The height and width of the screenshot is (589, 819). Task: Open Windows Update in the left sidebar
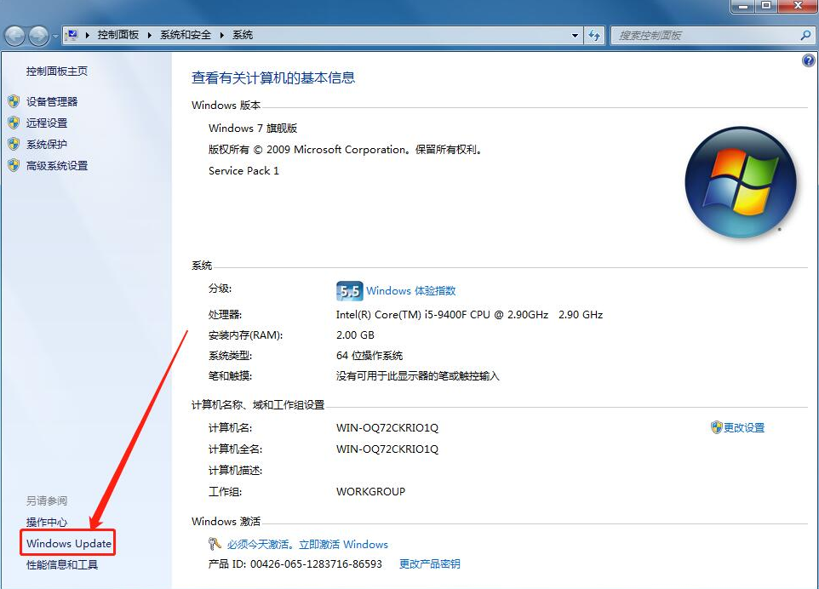(x=68, y=544)
